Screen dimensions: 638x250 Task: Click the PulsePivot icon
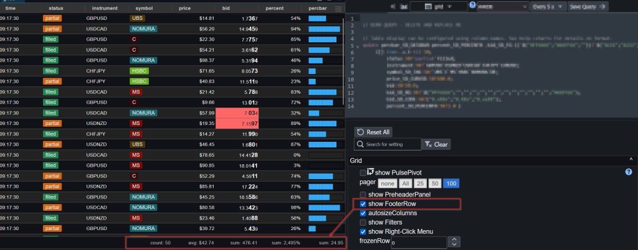[x=370, y=172]
